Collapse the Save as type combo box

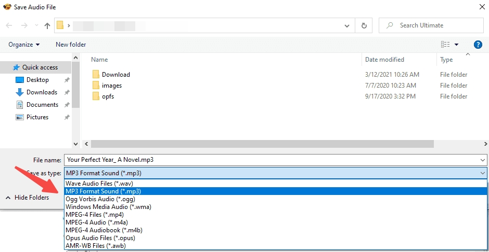(482, 173)
